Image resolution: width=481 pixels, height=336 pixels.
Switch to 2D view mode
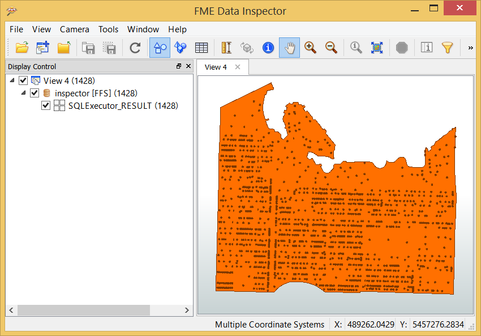[159, 48]
